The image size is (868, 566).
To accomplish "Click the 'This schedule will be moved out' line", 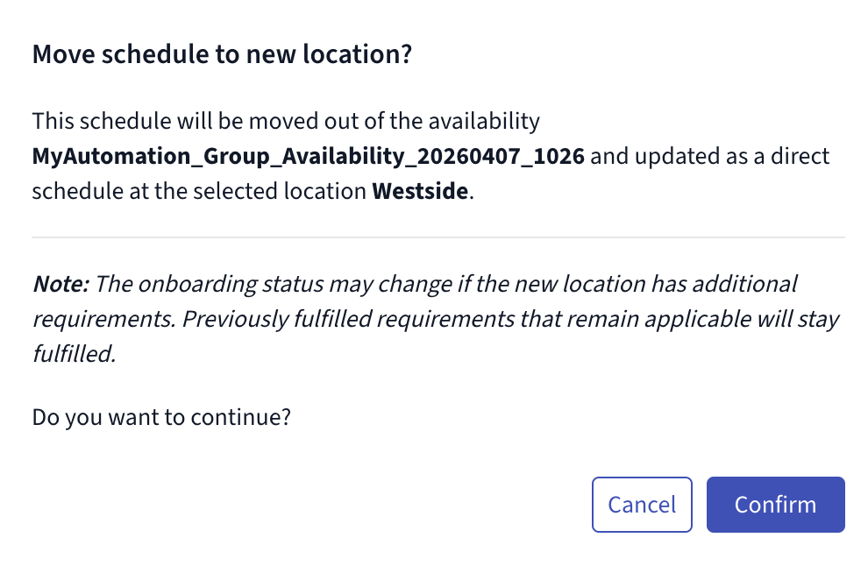I will (286, 121).
